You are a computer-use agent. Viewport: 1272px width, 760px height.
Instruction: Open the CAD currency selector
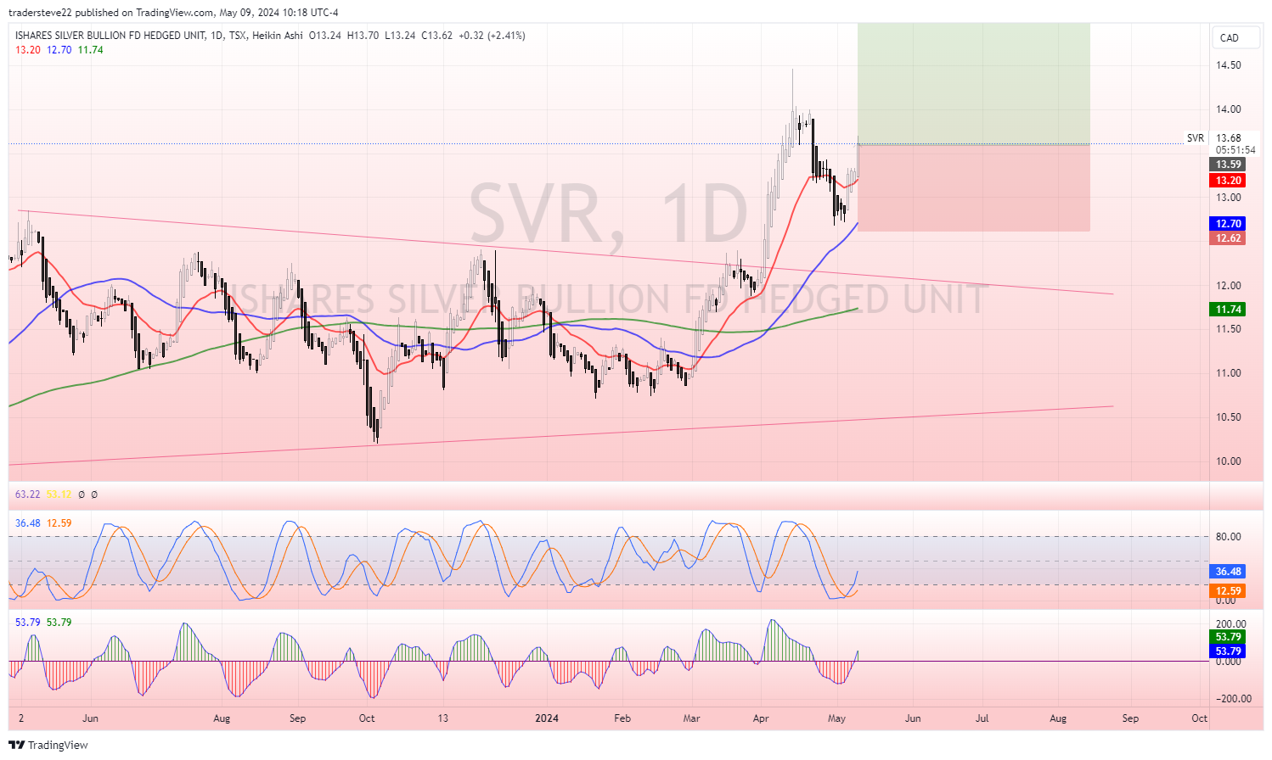click(x=1235, y=37)
